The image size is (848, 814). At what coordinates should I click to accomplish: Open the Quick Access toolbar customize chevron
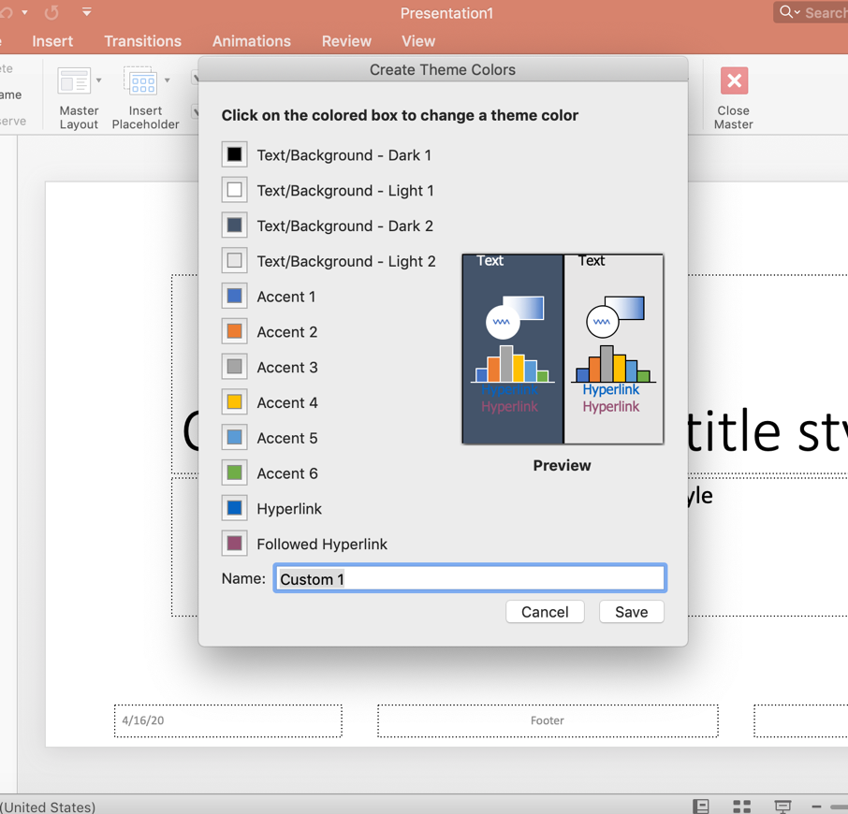pos(87,12)
